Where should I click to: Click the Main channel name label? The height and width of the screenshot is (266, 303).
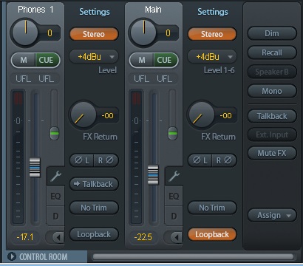point(153,10)
